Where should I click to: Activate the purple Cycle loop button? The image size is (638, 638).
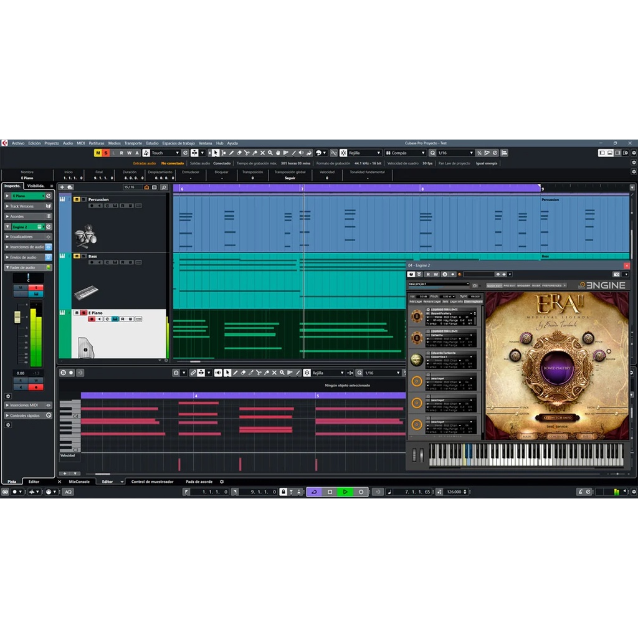(314, 492)
